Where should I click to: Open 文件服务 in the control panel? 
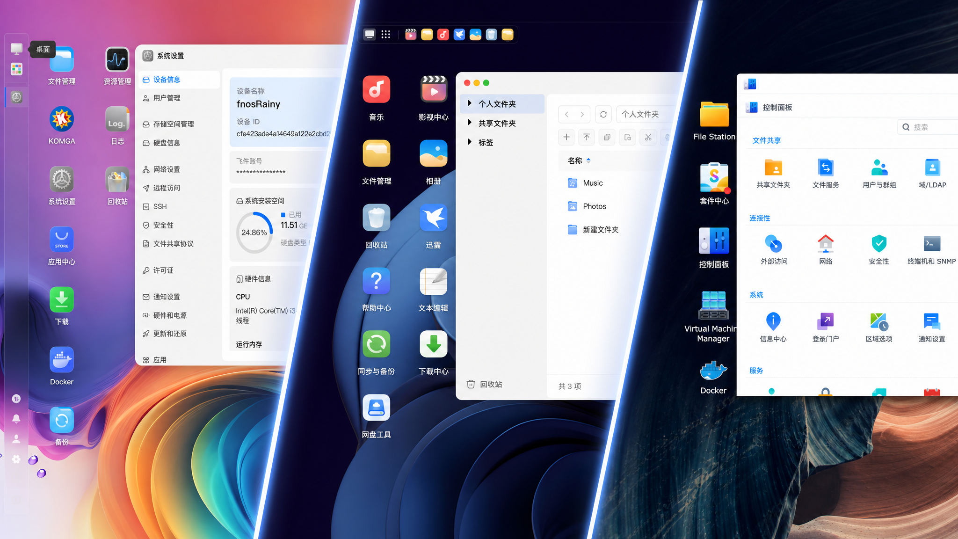826,168
